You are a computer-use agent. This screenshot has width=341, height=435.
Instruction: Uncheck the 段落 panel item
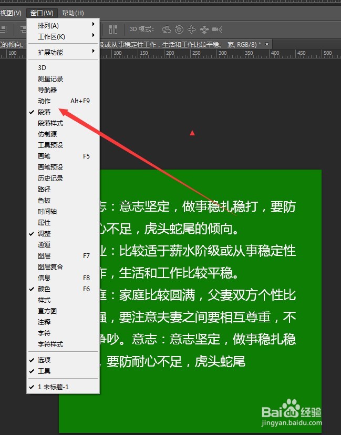(64, 112)
